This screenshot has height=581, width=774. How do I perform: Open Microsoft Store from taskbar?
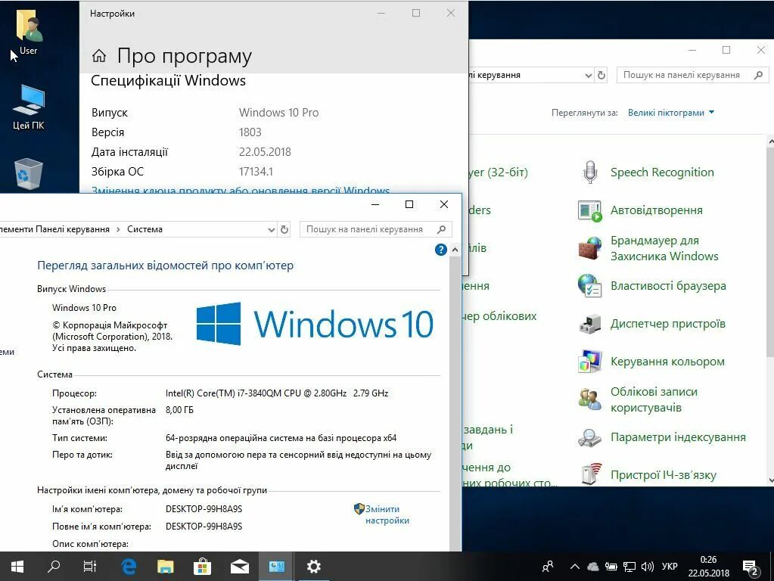tap(202, 567)
